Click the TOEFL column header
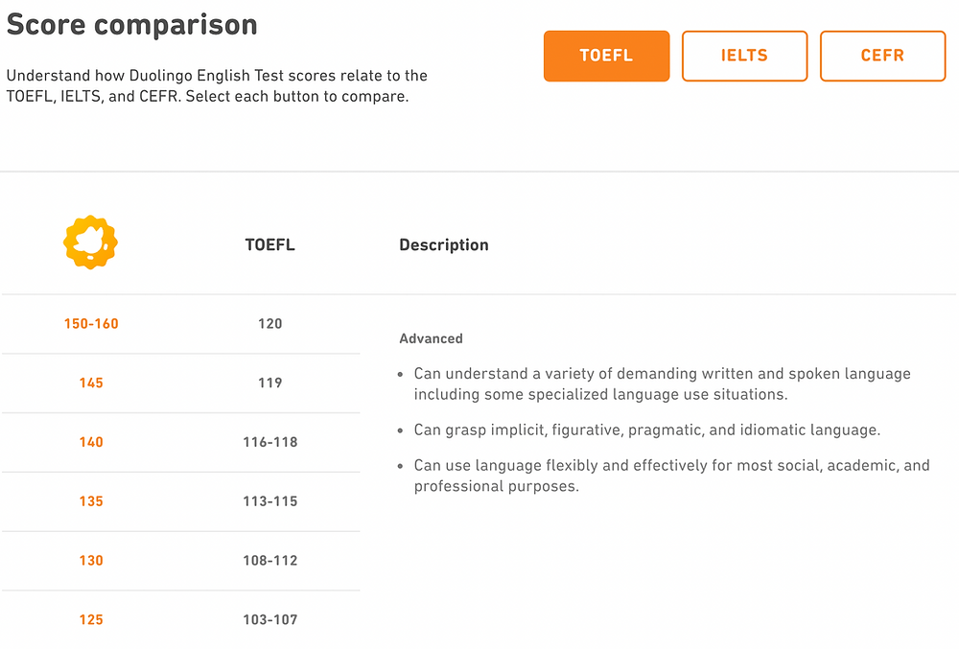 269,245
